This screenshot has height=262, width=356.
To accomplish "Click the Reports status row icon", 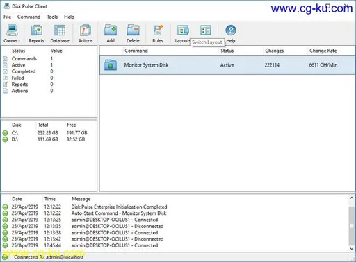I will [6, 85].
